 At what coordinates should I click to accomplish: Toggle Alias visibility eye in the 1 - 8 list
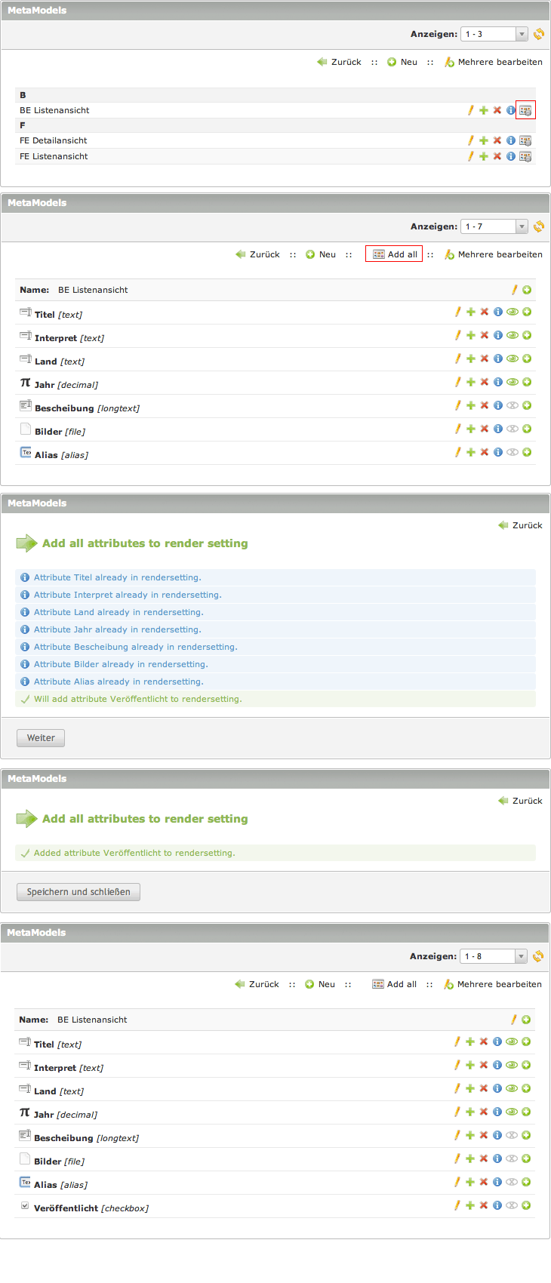point(512,1182)
